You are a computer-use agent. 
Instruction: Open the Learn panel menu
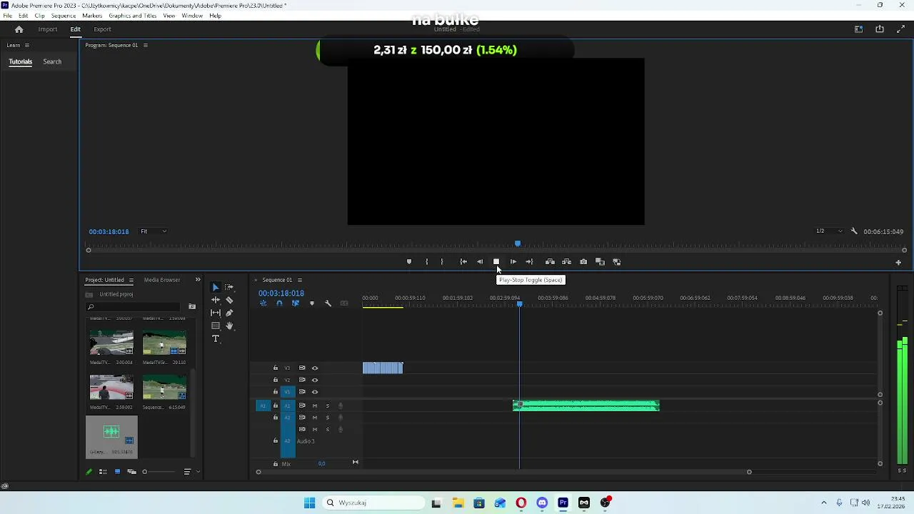27,45
